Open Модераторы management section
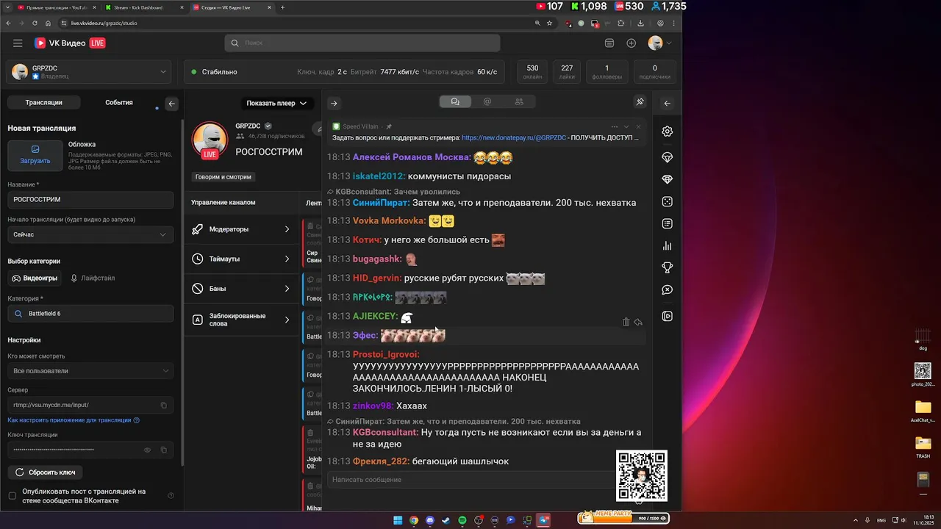The image size is (941, 529). click(x=243, y=229)
